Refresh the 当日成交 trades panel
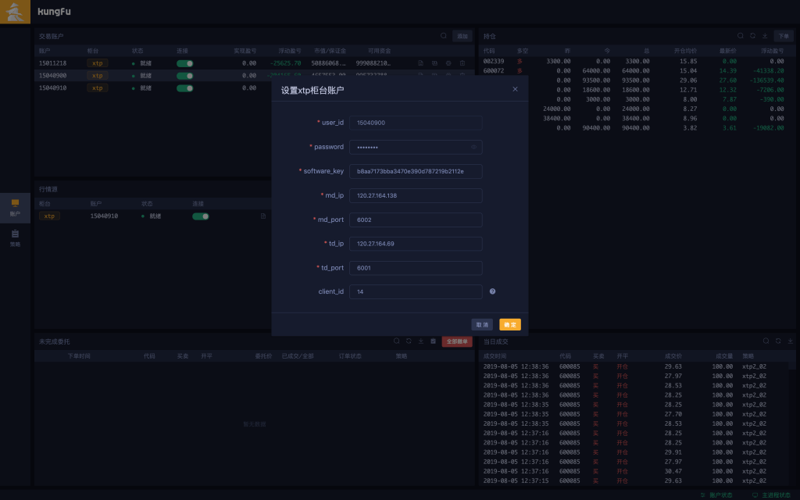 778,341
